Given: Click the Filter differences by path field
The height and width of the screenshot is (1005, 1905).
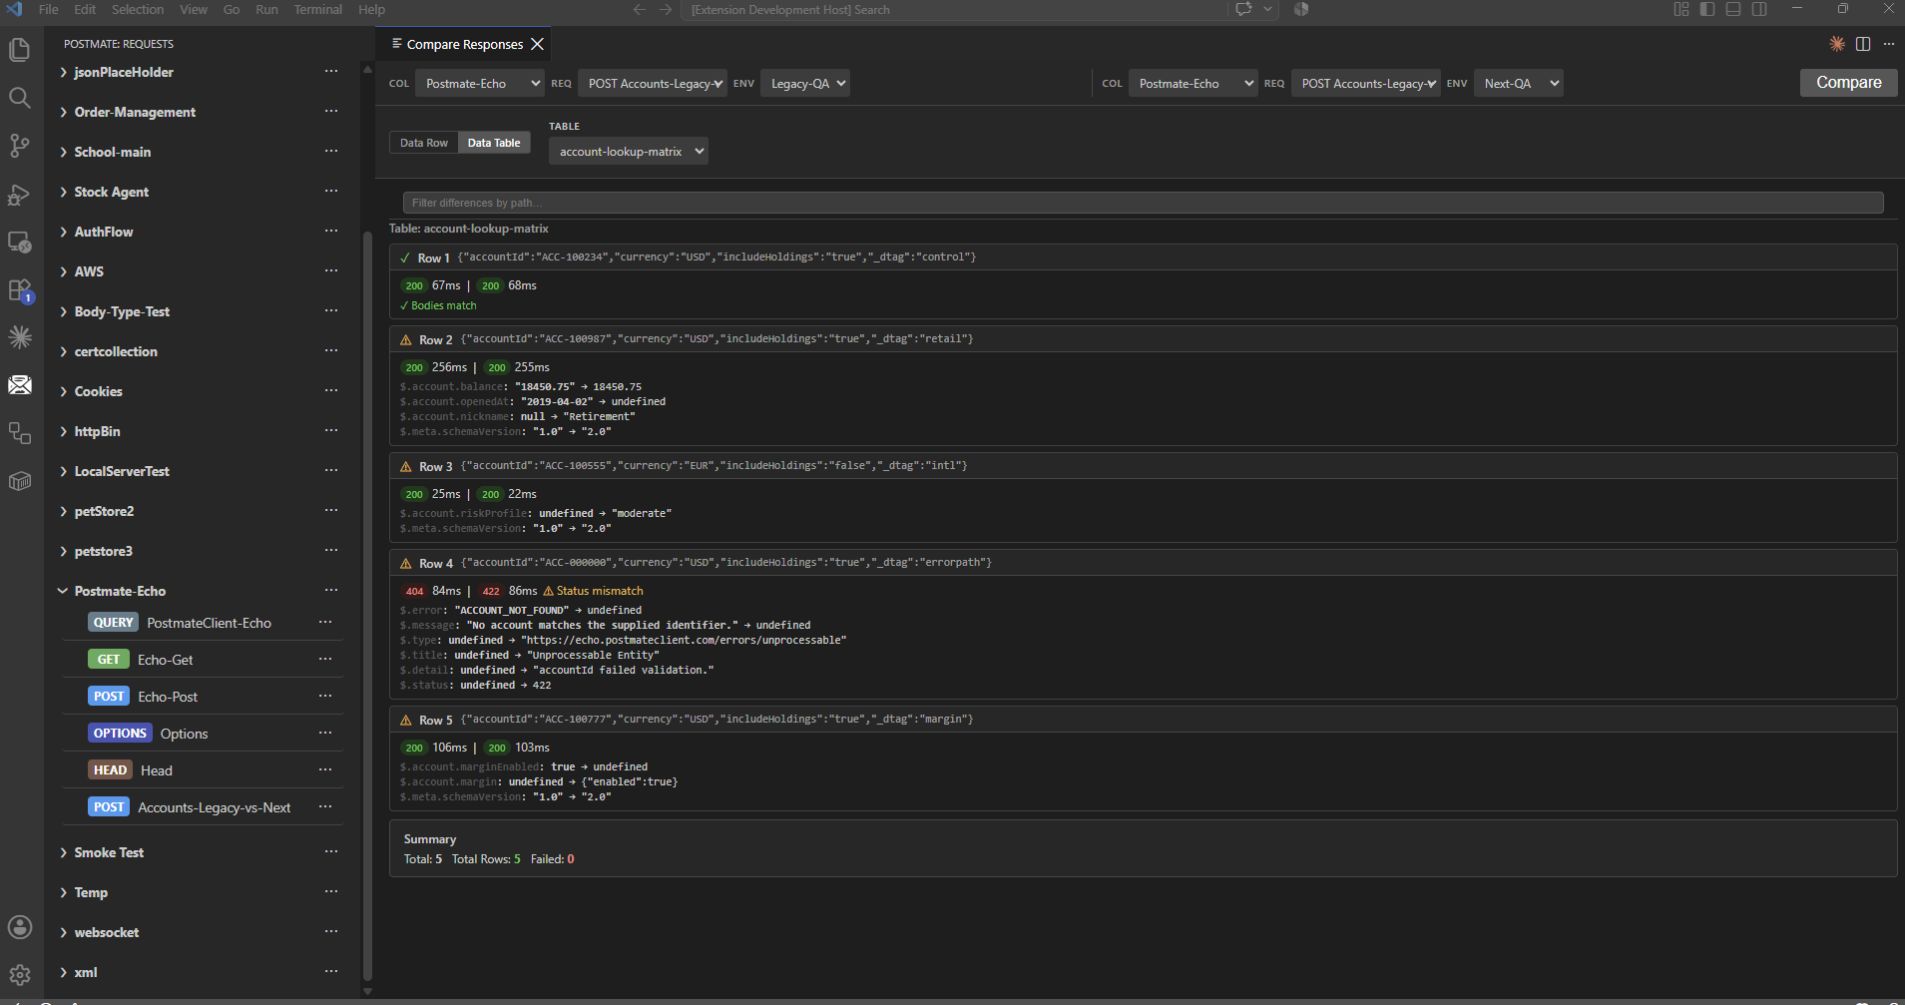Looking at the screenshot, I should pos(1143,203).
